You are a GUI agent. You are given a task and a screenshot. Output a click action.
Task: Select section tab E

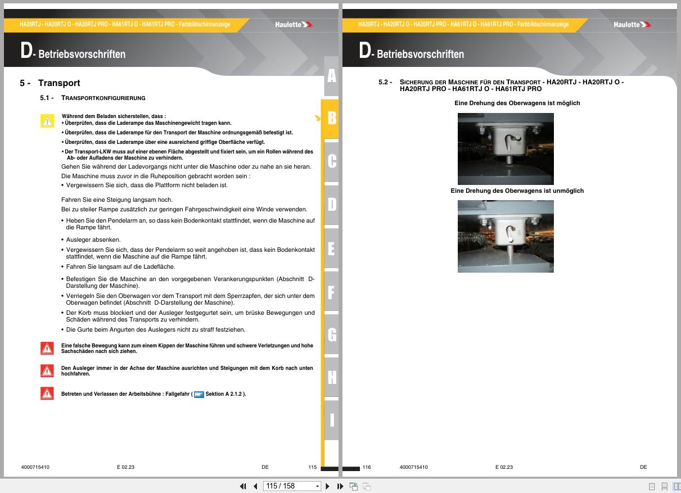coord(331,248)
